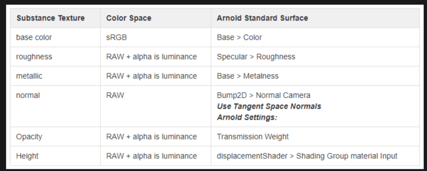
Task: Click the 'roughness' texture cell
Action: click(x=34, y=57)
